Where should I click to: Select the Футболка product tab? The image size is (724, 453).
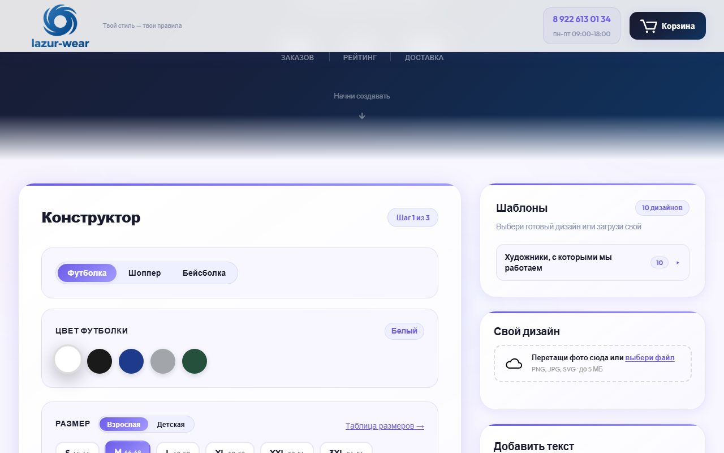coord(87,273)
